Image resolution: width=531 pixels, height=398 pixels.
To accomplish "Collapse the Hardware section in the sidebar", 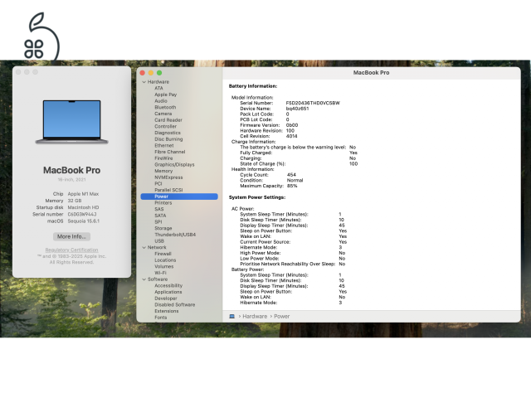I will tap(144, 82).
